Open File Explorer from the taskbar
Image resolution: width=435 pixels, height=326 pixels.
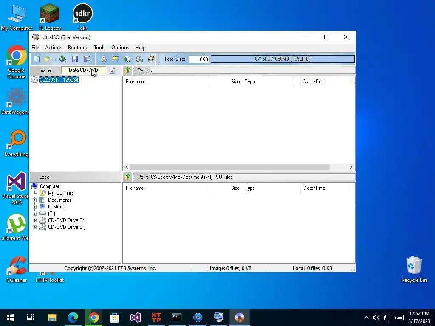[52, 318]
